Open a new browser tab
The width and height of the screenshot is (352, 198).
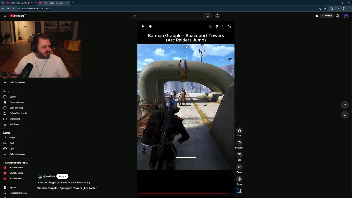click(73, 3)
